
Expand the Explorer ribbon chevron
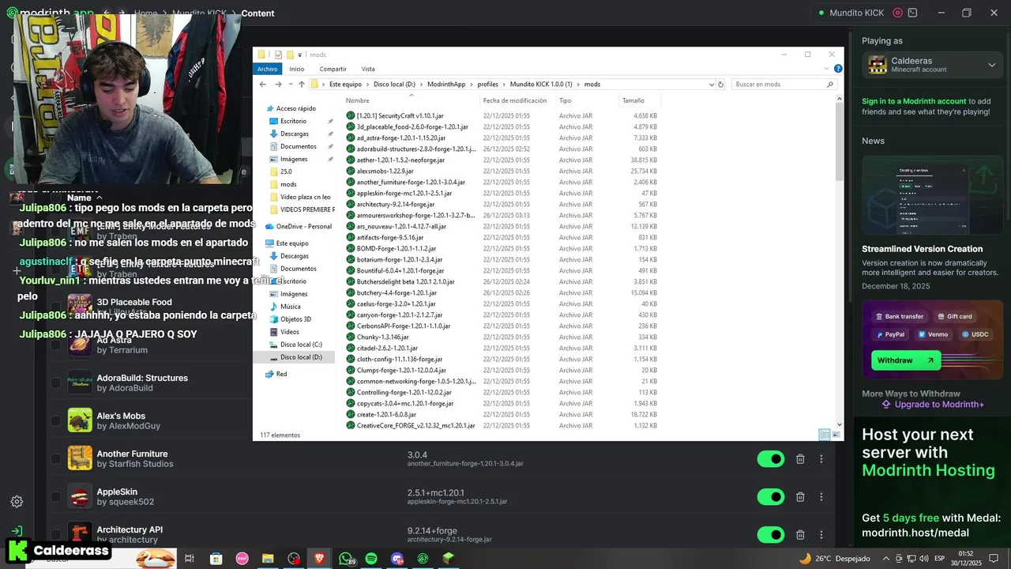(x=828, y=69)
